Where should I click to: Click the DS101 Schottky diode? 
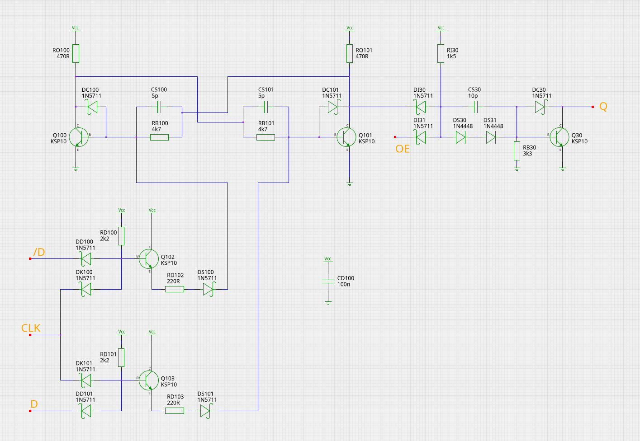pyautogui.click(x=206, y=411)
